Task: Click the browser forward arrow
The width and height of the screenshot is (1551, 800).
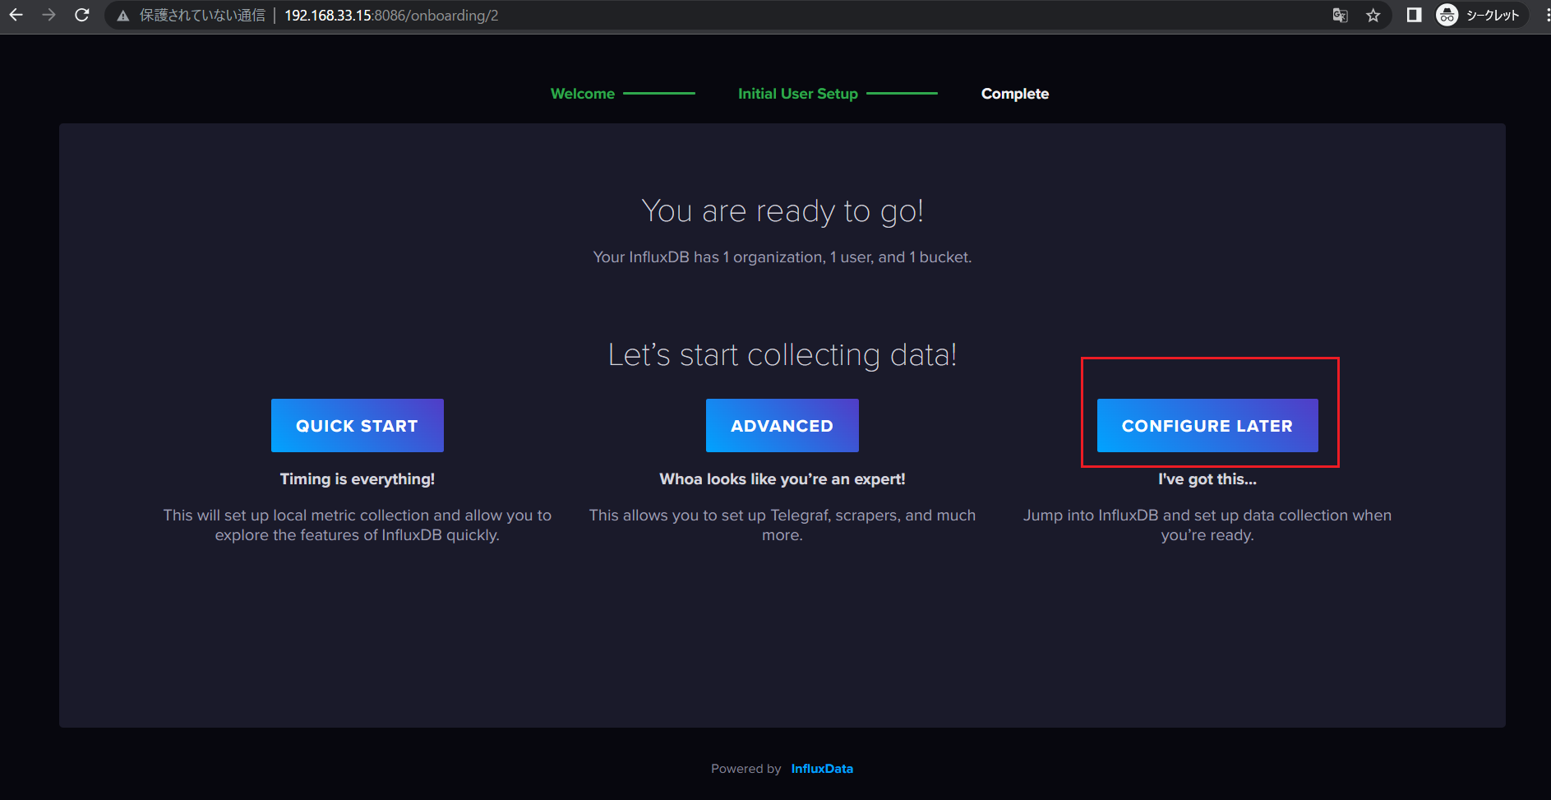Action: click(48, 15)
